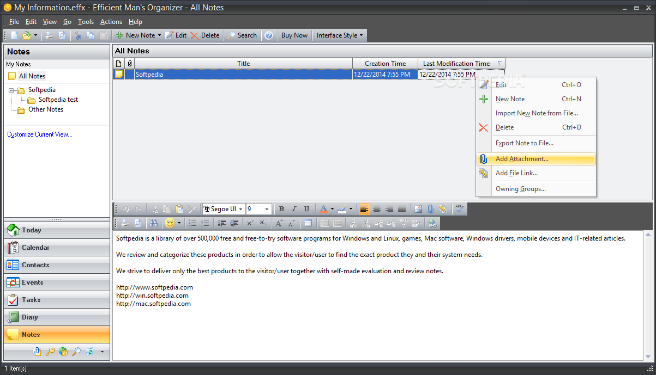The image size is (656, 375).
Task: Click paste clipboard icon in editor toolbar
Action: (x=179, y=209)
